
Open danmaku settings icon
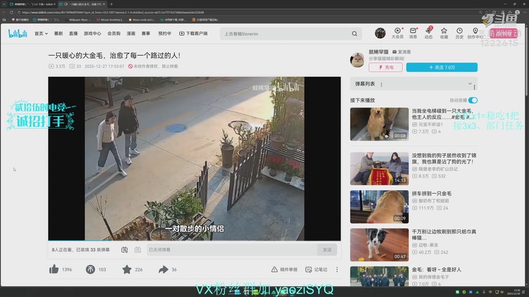pyautogui.click(x=138, y=250)
